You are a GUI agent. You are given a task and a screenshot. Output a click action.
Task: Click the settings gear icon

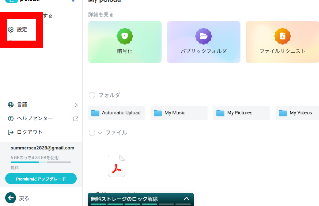coord(11,30)
